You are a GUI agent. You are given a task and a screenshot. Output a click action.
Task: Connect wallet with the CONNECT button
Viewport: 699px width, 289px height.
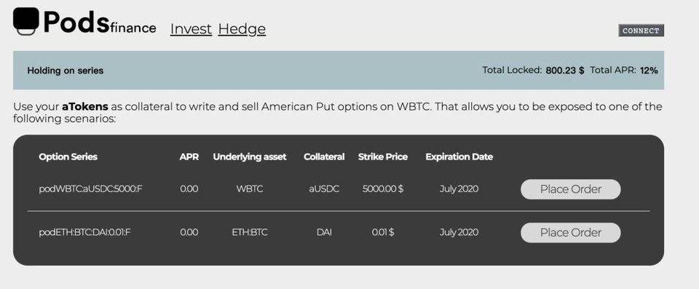pos(641,31)
